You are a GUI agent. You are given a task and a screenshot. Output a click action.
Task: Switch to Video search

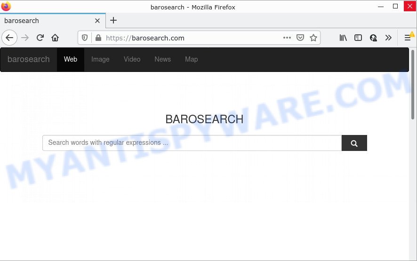point(132,59)
